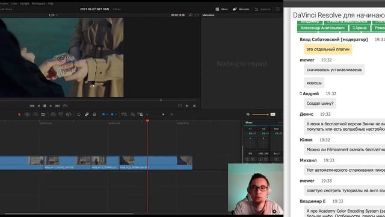Toggle loop playback
Screen dimensions: 385x217
[65, 106]
